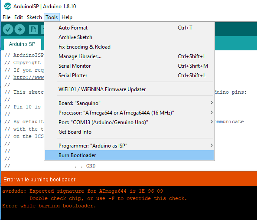Screen dimensions: 257x220
Task: Launch WiFi101 / WiFiNINA Firmware Updater
Action: click(129, 89)
